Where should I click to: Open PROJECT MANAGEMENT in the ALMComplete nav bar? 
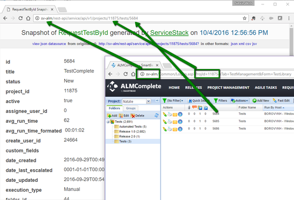(228, 88)
